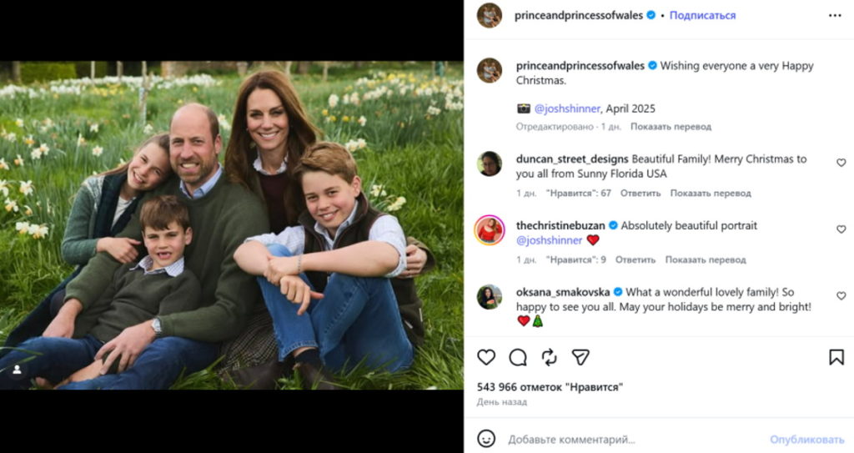
Task: Open the thechristinebuzan profile avatar
Action: [x=490, y=230]
